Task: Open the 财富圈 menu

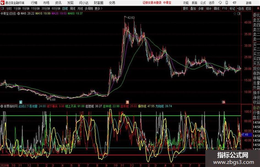Action: click(x=98, y=3)
